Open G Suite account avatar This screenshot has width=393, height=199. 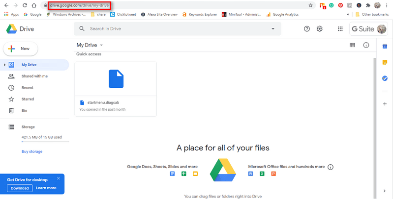click(x=382, y=29)
